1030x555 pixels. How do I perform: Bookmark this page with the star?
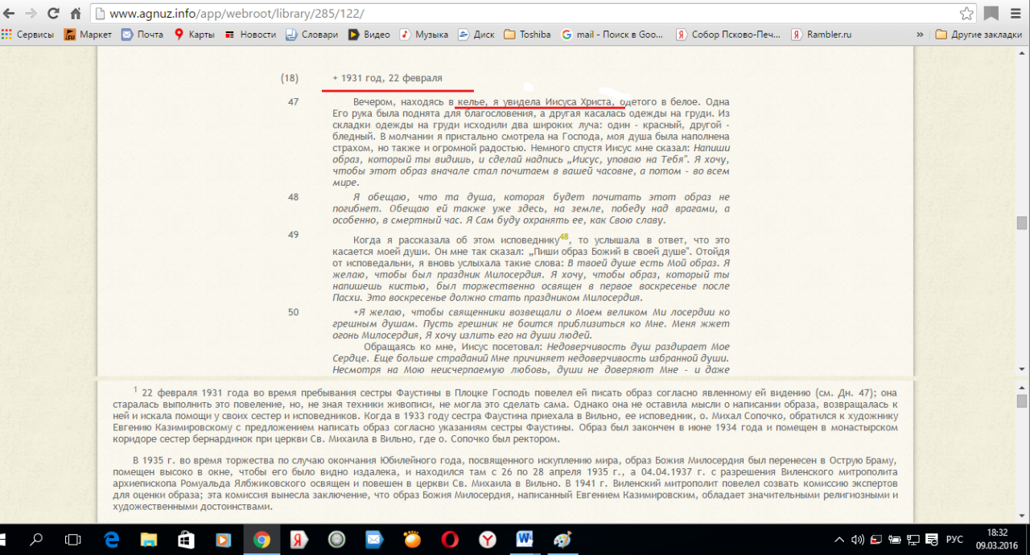coord(966,14)
